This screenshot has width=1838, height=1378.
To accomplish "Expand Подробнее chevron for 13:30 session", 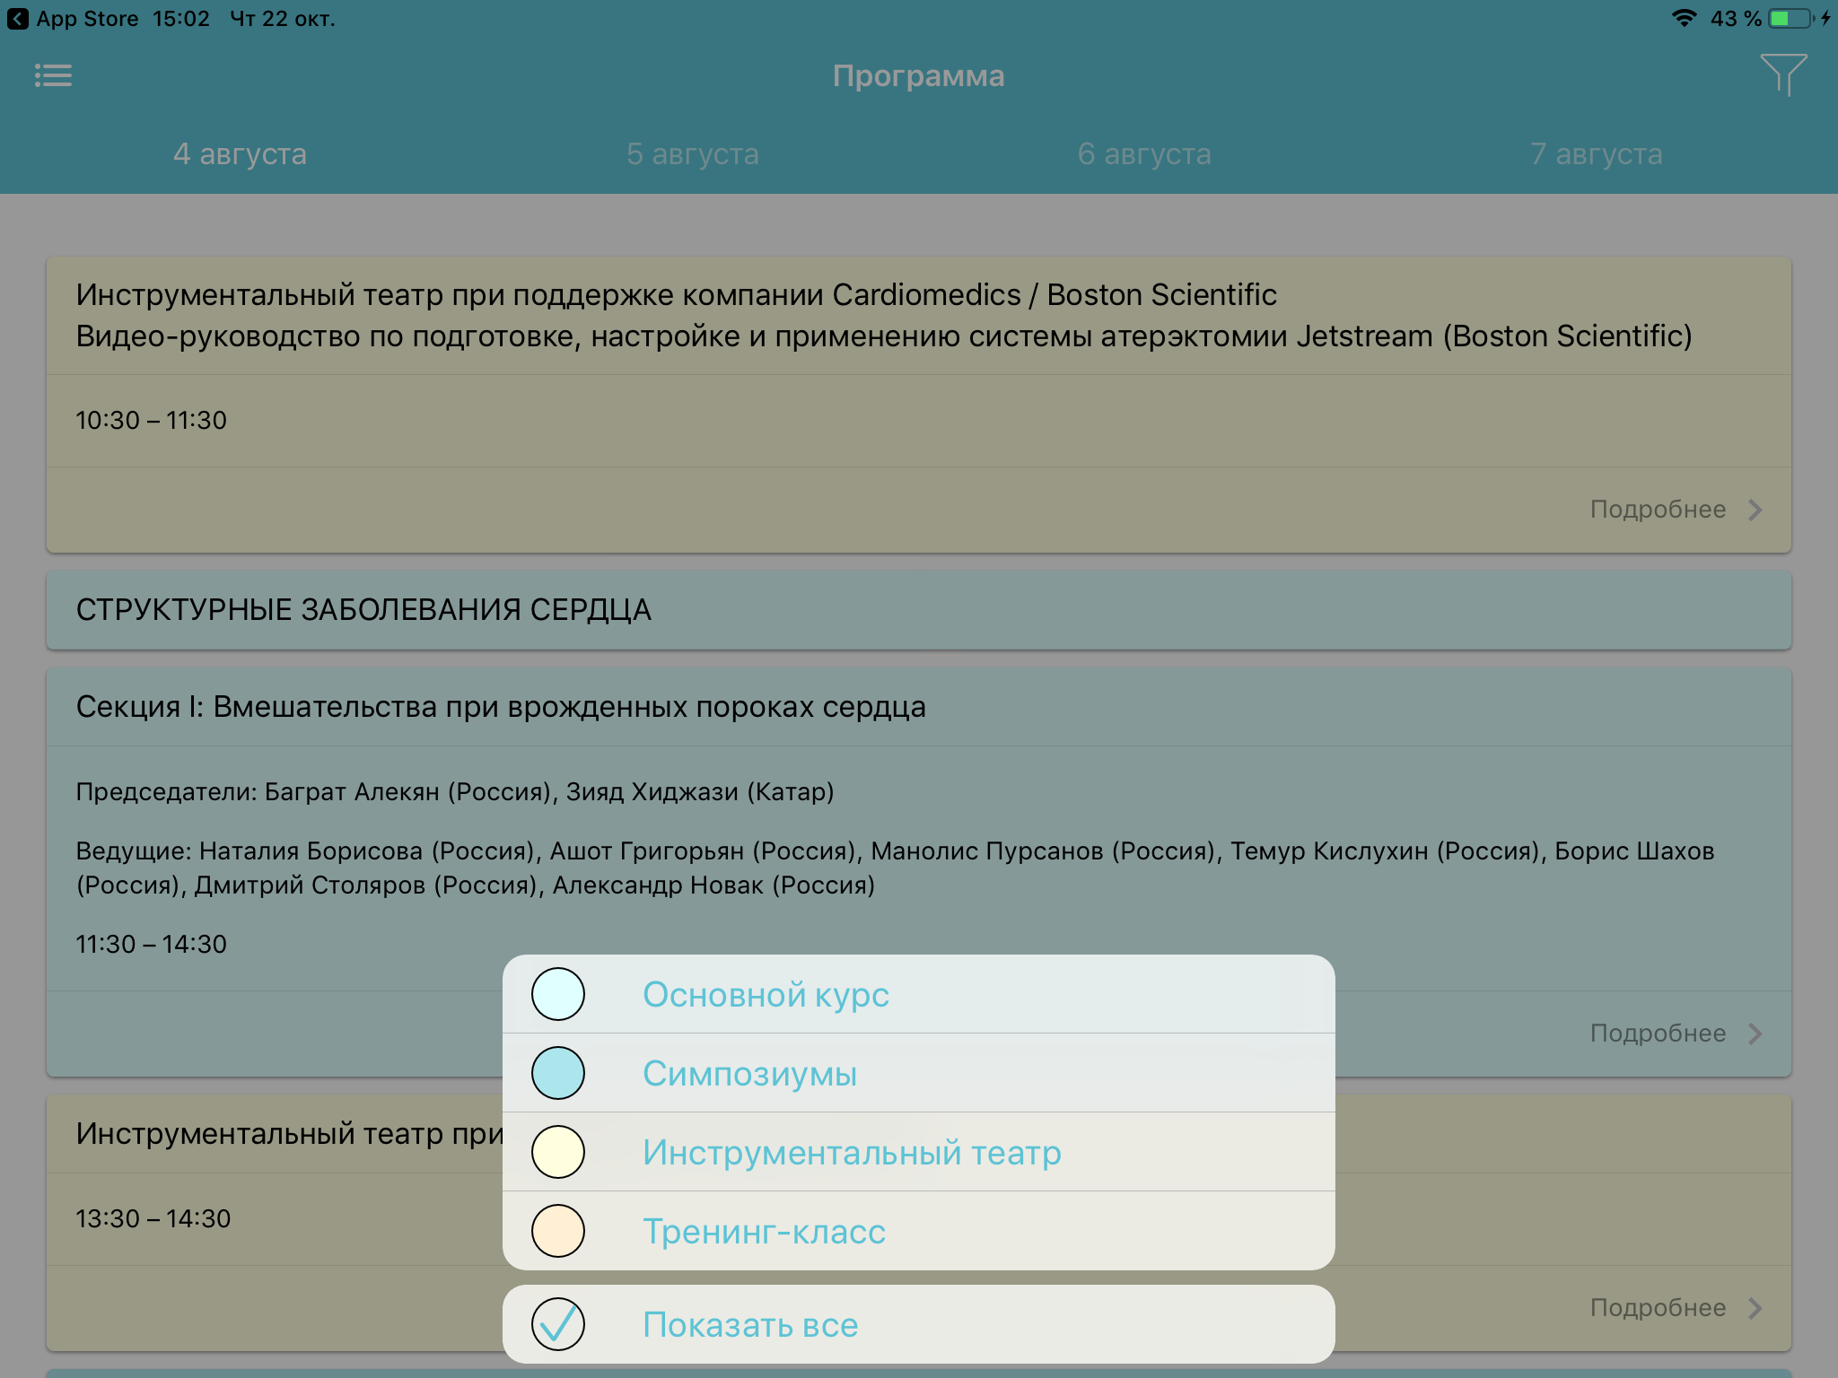I will [x=1755, y=1308].
